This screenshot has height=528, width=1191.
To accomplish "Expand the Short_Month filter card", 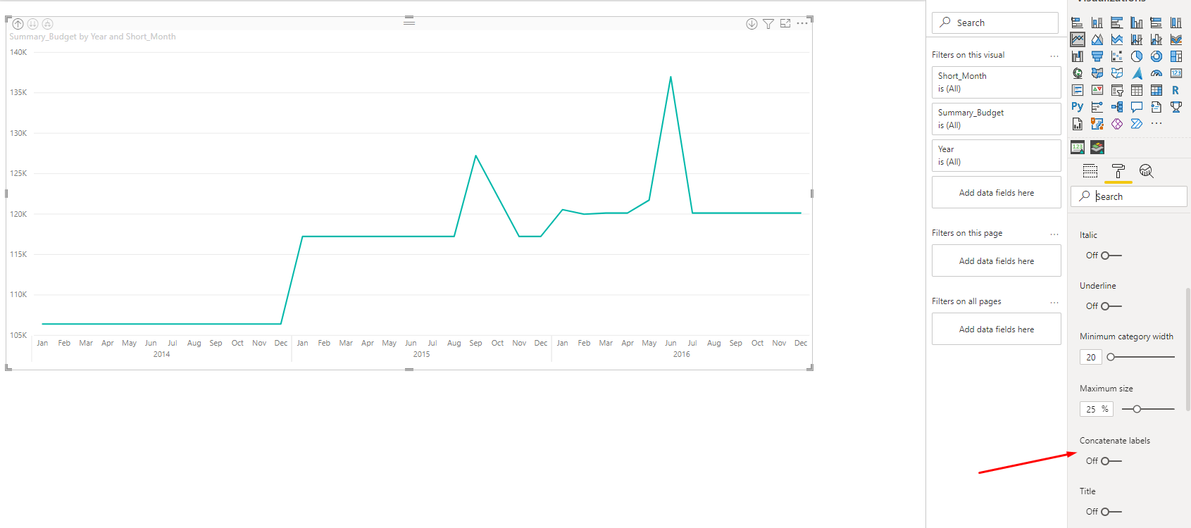I will tap(996, 82).
